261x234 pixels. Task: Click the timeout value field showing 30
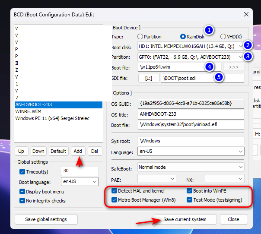pos(80,171)
